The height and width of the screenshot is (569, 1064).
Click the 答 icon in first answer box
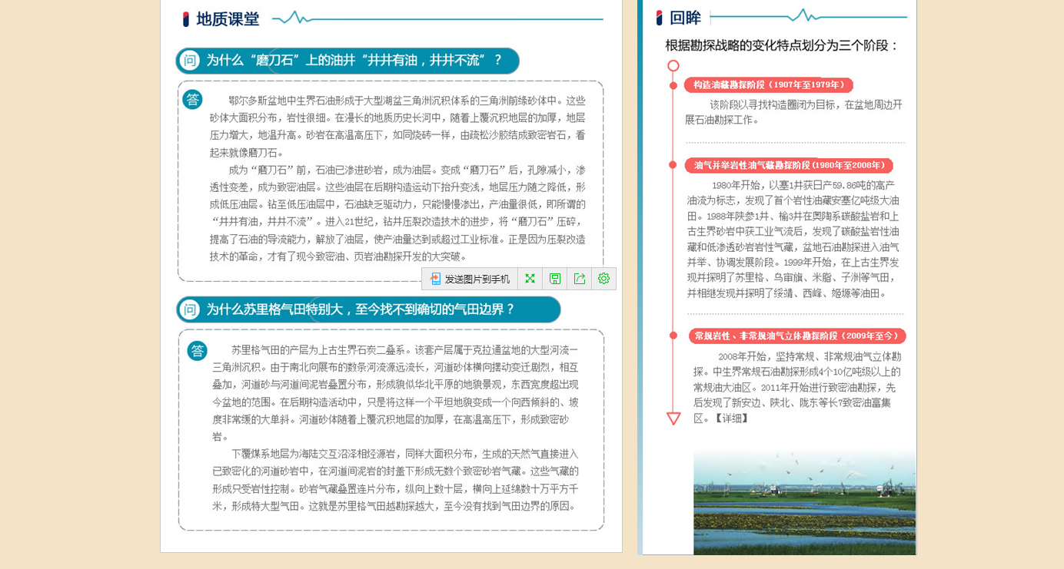[x=193, y=99]
